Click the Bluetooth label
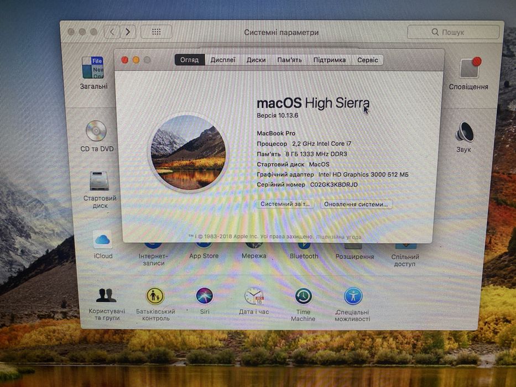516x387 pixels. [x=304, y=256]
